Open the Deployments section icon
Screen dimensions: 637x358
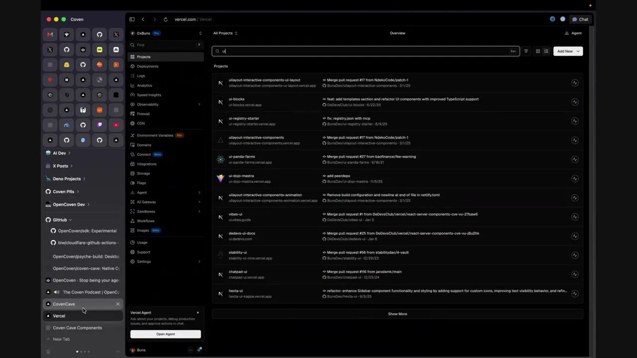point(132,66)
